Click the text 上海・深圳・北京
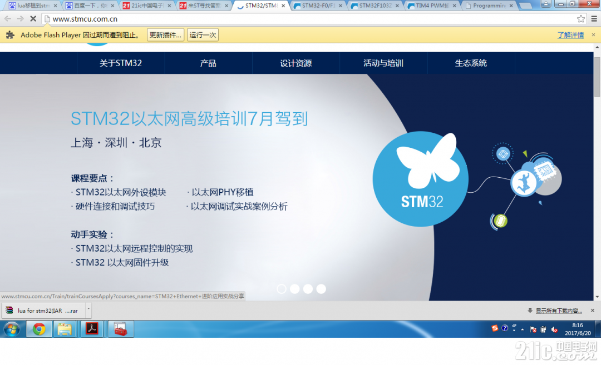 116,143
